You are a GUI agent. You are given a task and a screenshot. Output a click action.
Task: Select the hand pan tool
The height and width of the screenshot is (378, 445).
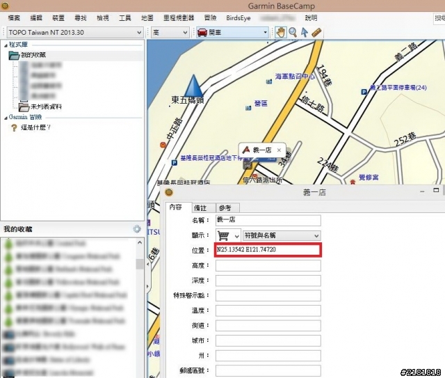pos(280,33)
